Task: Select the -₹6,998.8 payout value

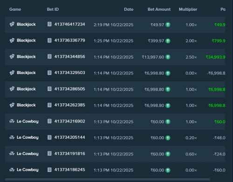Action: pyautogui.click(x=216, y=73)
